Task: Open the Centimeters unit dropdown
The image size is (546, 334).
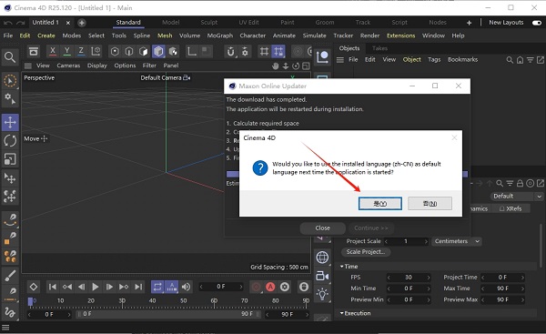Action: tap(457, 241)
